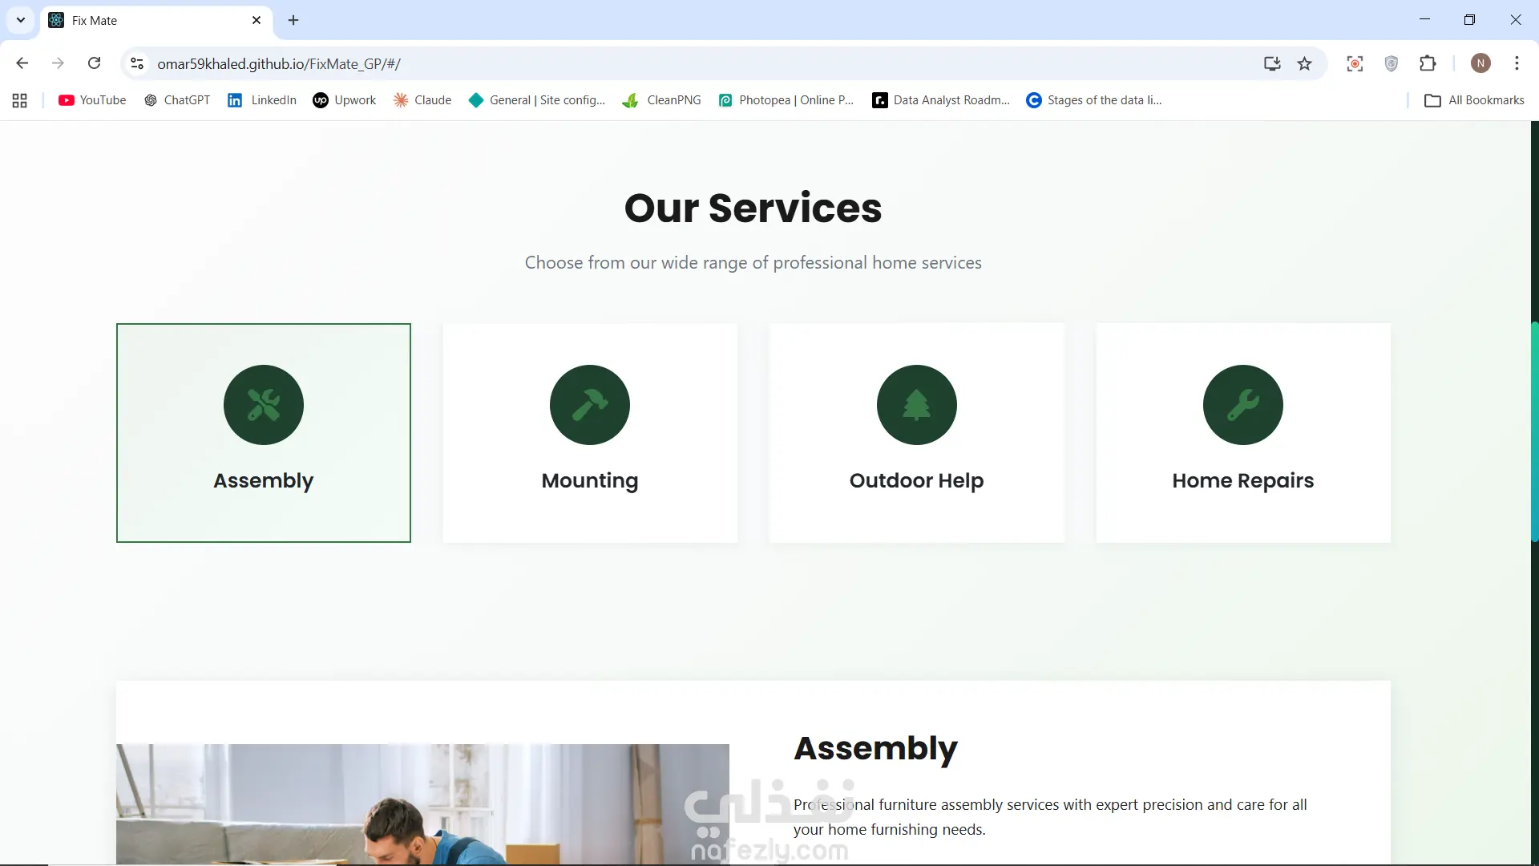Viewport: 1539px width, 866px height.
Task: Close the Fix Mate tab
Action: click(x=256, y=20)
